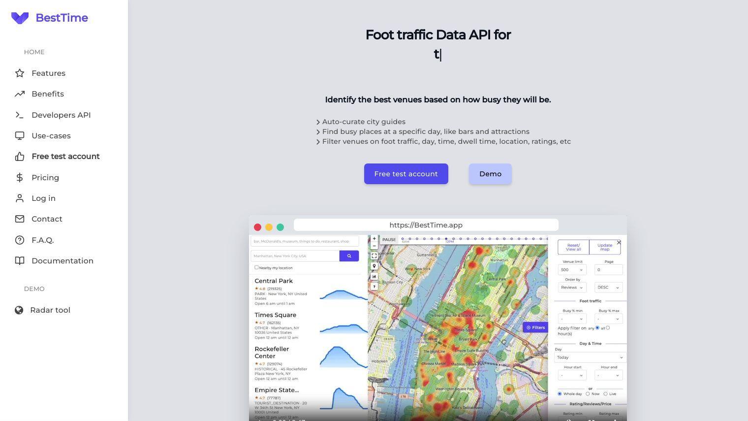Select the 'Live' radio option
The image size is (748, 421).
[x=605, y=394]
